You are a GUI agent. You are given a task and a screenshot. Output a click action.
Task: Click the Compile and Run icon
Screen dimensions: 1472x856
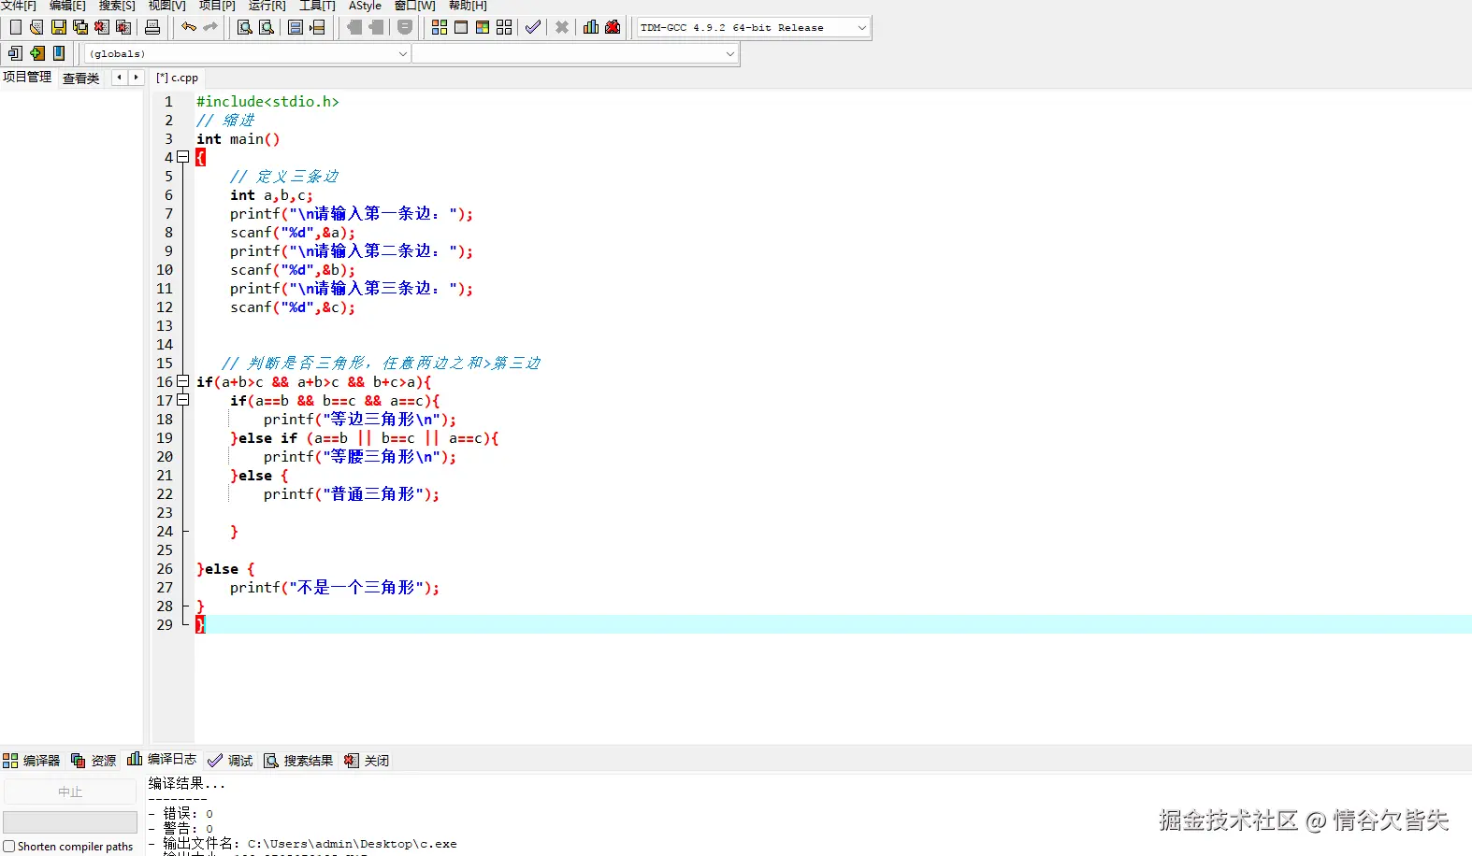483,27
